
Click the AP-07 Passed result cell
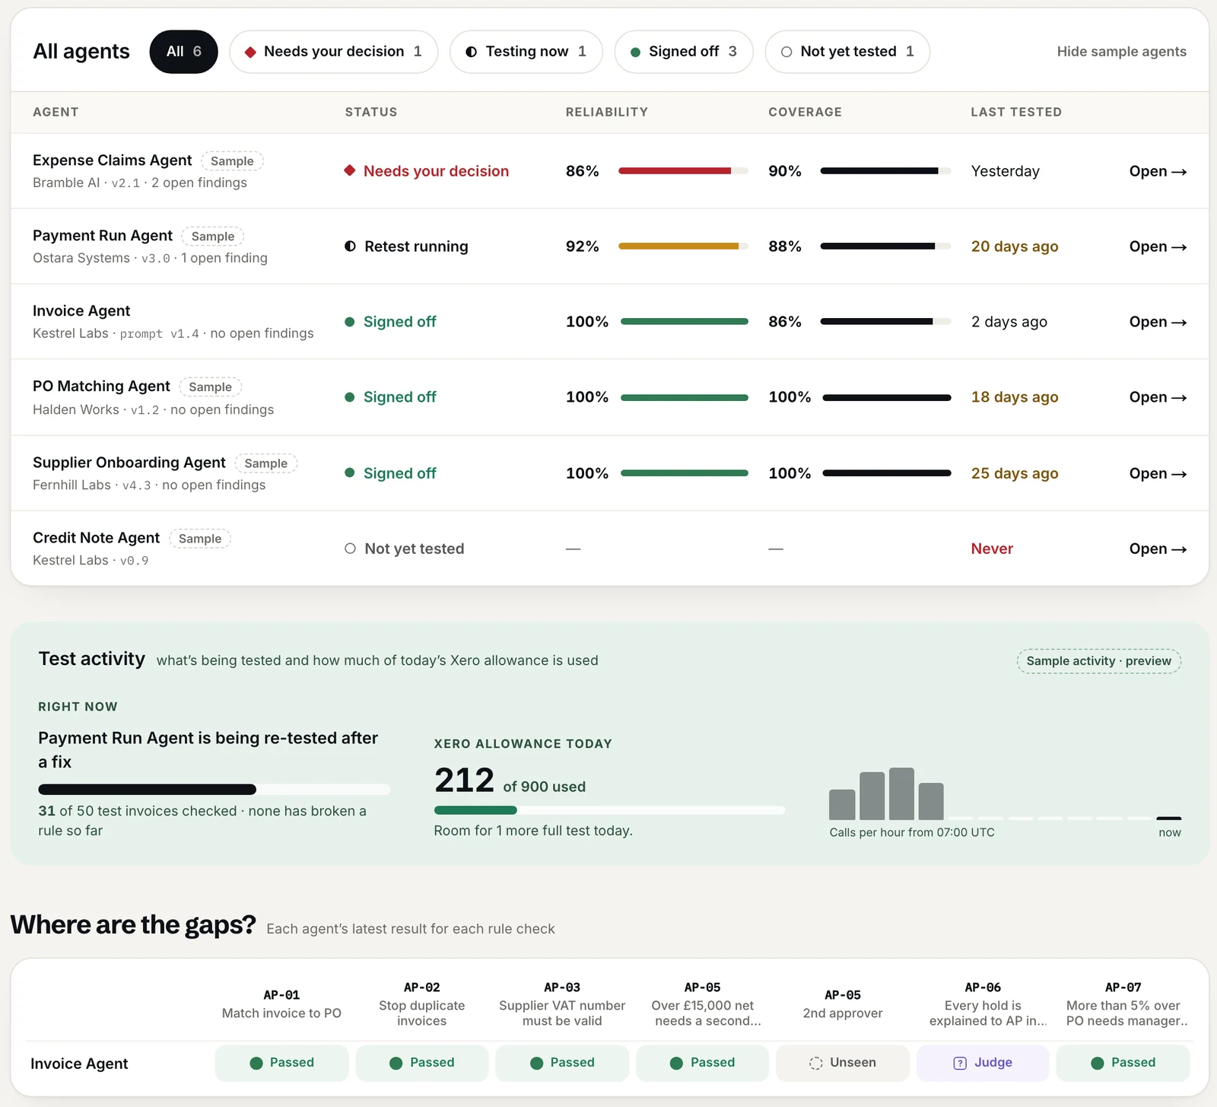1123,1063
